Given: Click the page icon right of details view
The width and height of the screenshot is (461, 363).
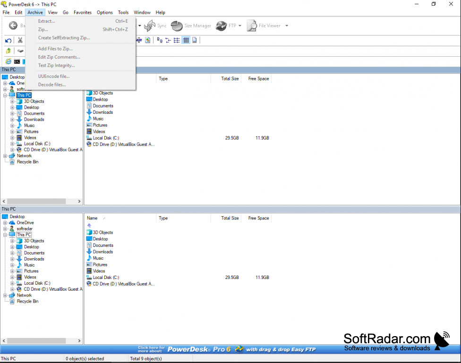Looking at the screenshot, I should click(194, 40).
